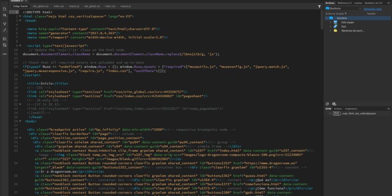
Task: Click the Este equipo computer icon
Action: click(x=336, y=22)
